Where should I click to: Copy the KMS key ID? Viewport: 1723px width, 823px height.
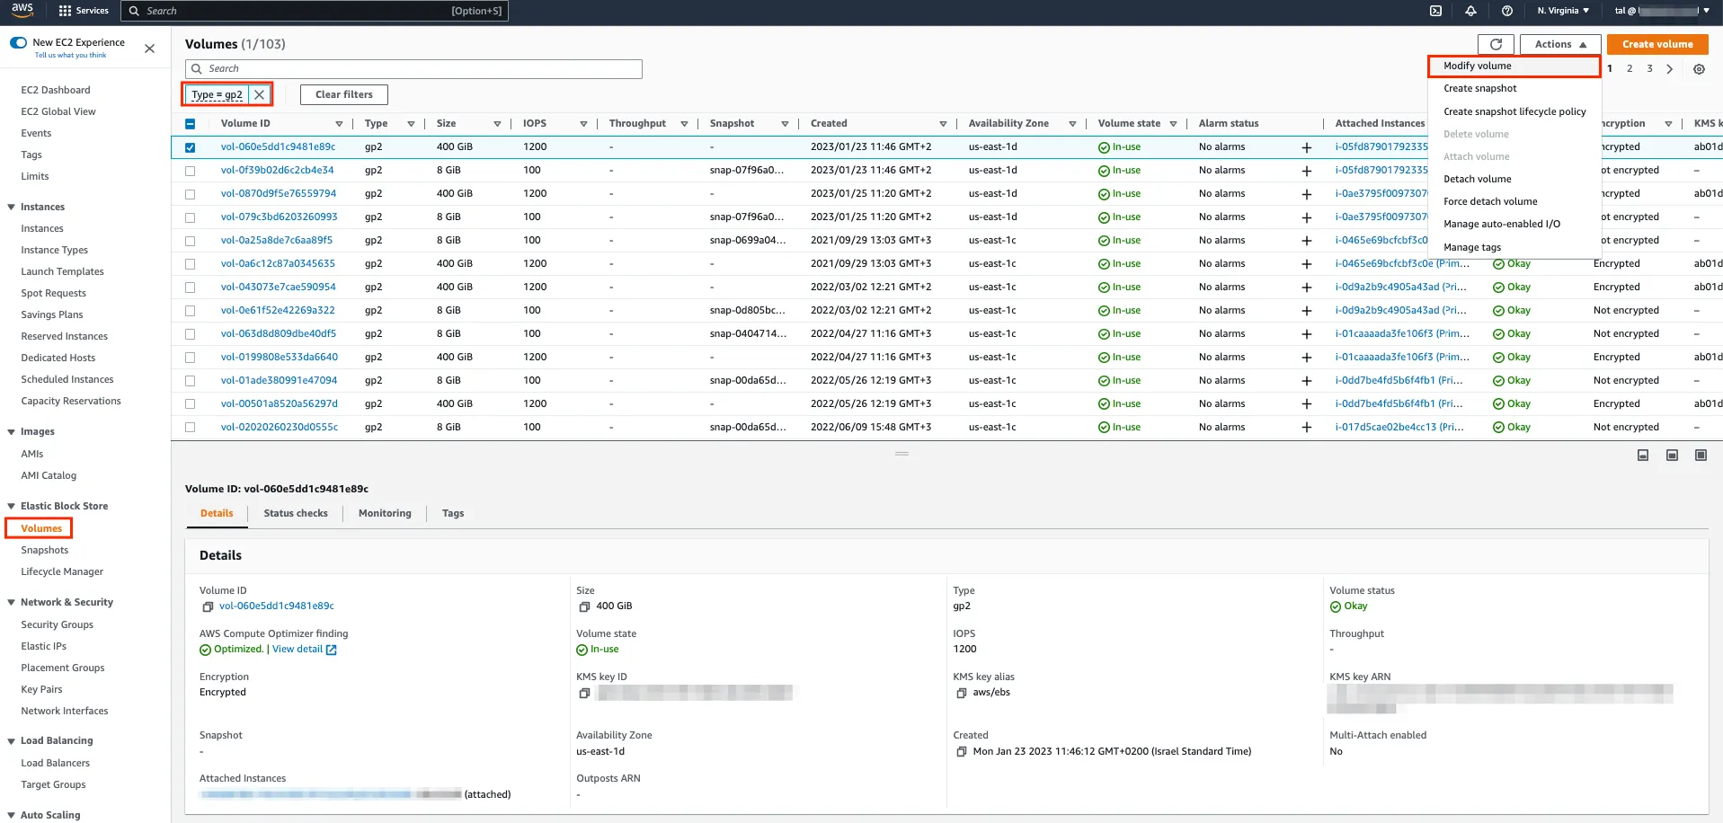click(584, 693)
